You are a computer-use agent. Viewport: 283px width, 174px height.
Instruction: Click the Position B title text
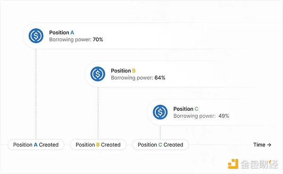(123, 71)
